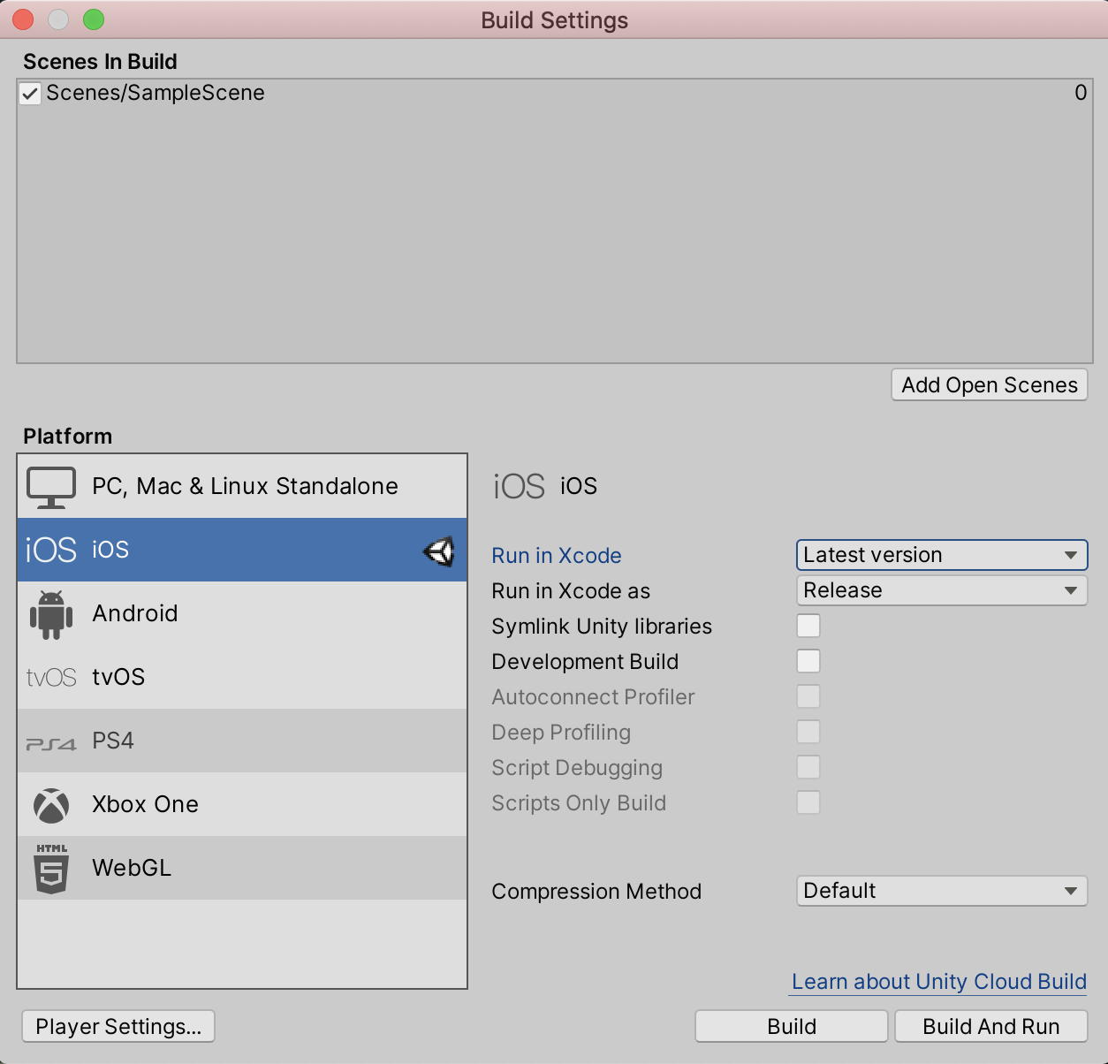Screen dimensions: 1108x1064
Task: Select the Xbox One platform
Action: pyautogui.click(x=242, y=804)
